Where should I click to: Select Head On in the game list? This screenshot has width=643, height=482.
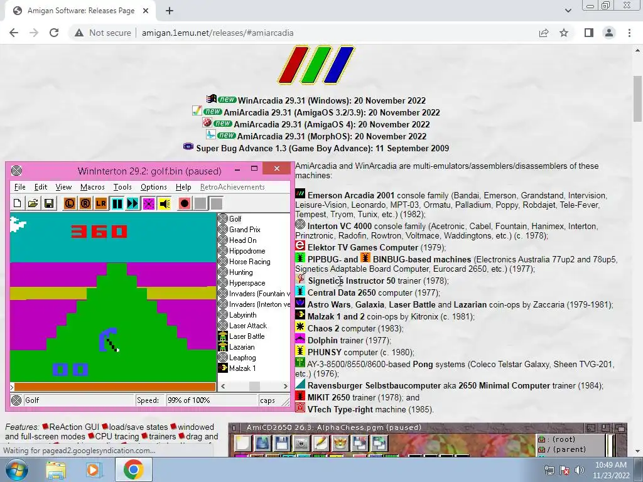243,240
